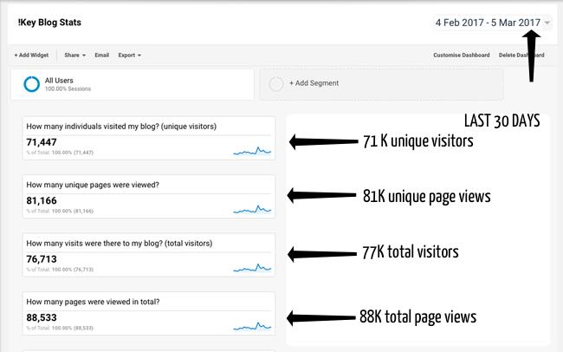Click the !Key Blog Stats dashboard title

(x=49, y=23)
